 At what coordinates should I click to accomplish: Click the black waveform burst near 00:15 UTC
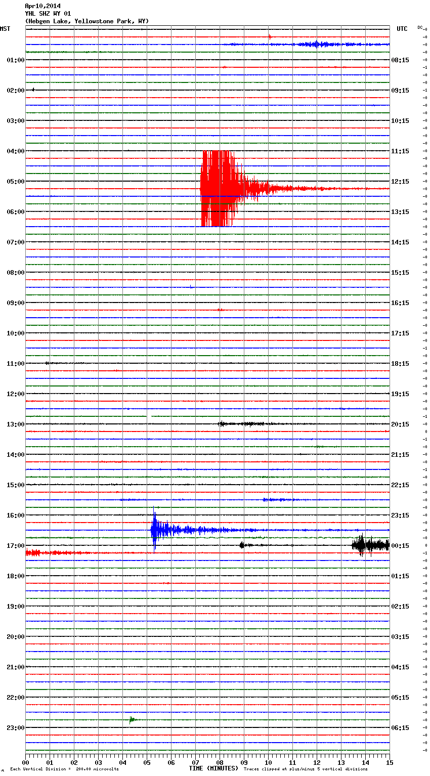point(370,545)
